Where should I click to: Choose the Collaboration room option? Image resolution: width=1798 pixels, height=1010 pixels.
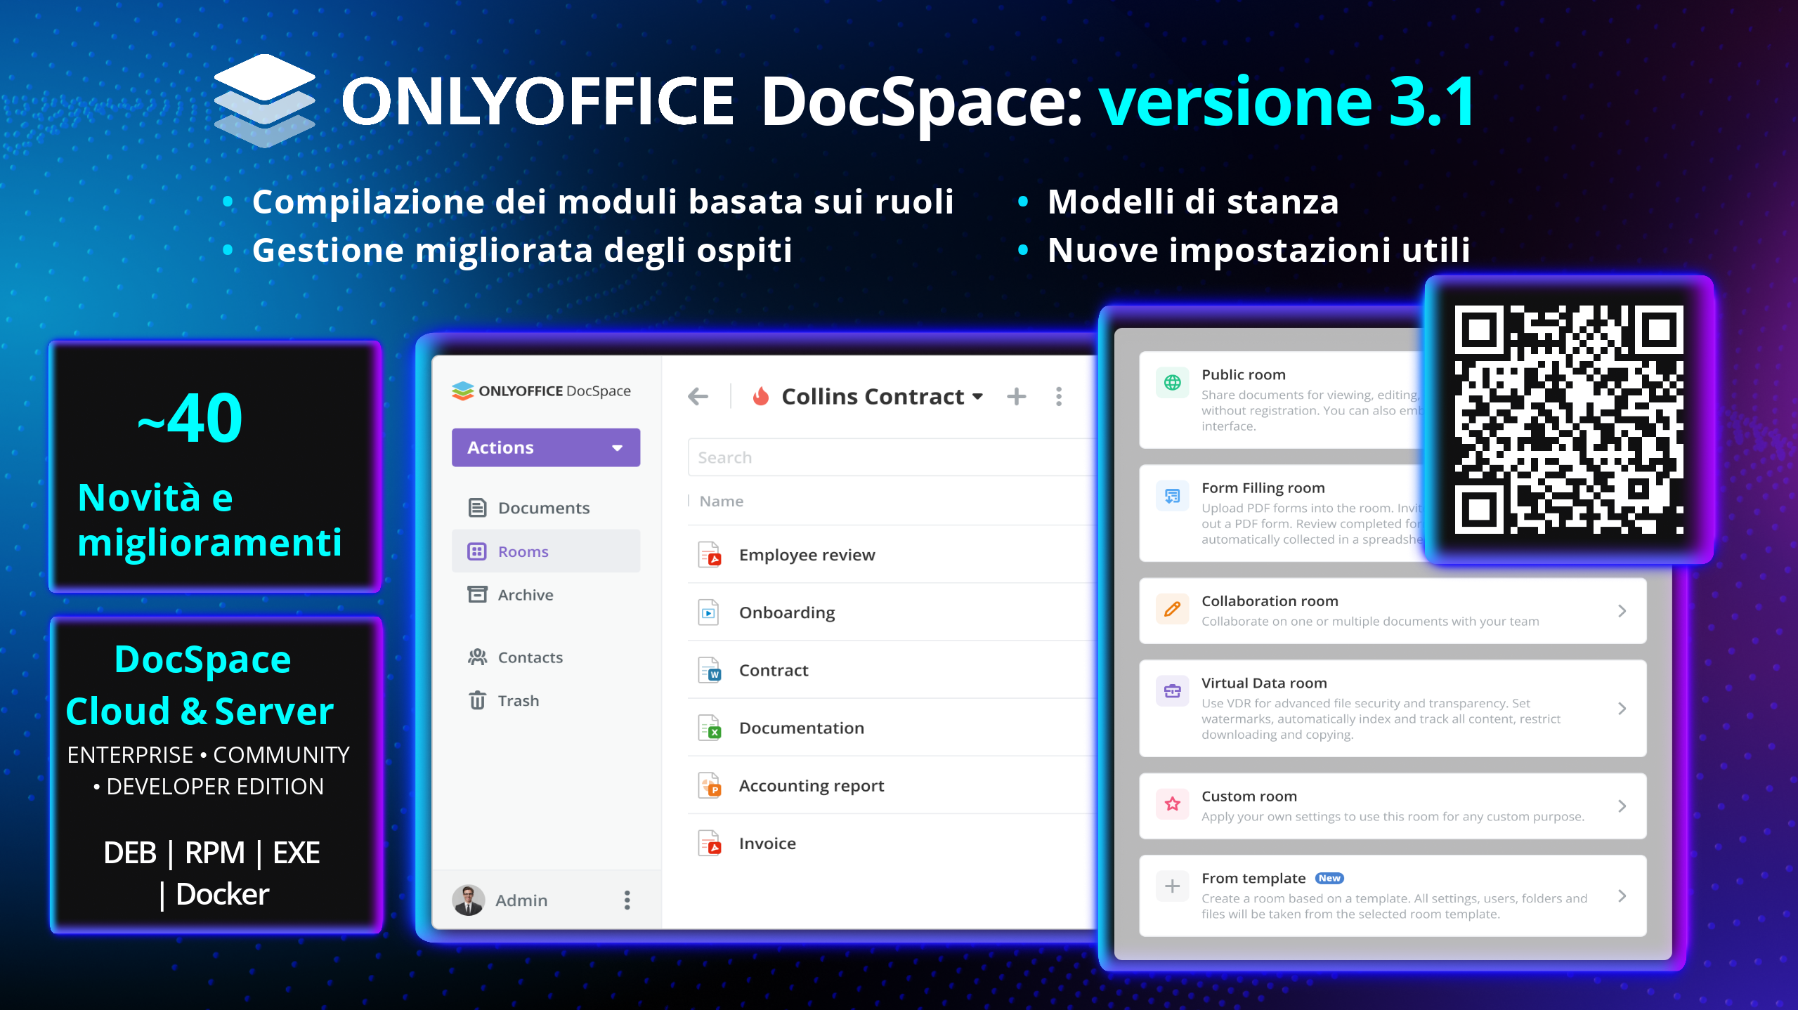click(x=1393, y=610)
